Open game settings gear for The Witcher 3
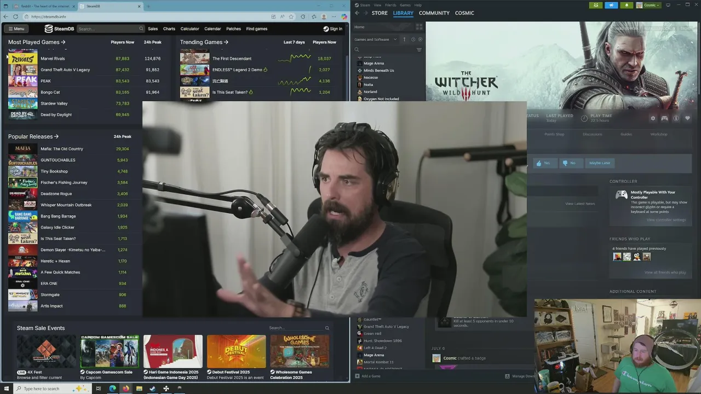 pyautogui.click(x=652, y=118)
